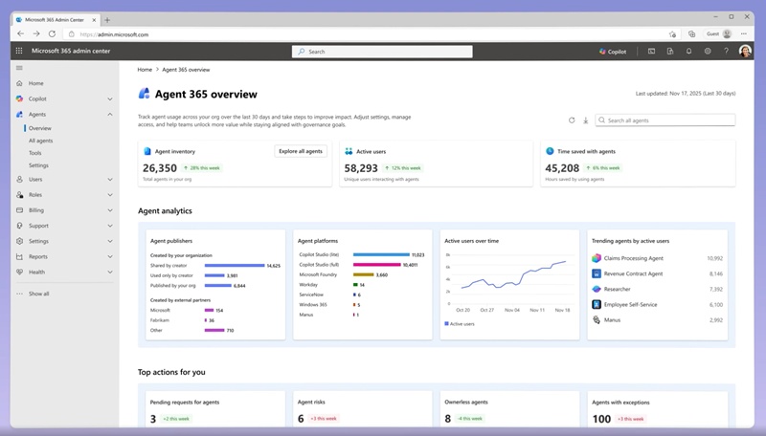The width and height of the screenshot is (766, 436).
Task: Click the Search all agents field
Action: tap(665, 120)
